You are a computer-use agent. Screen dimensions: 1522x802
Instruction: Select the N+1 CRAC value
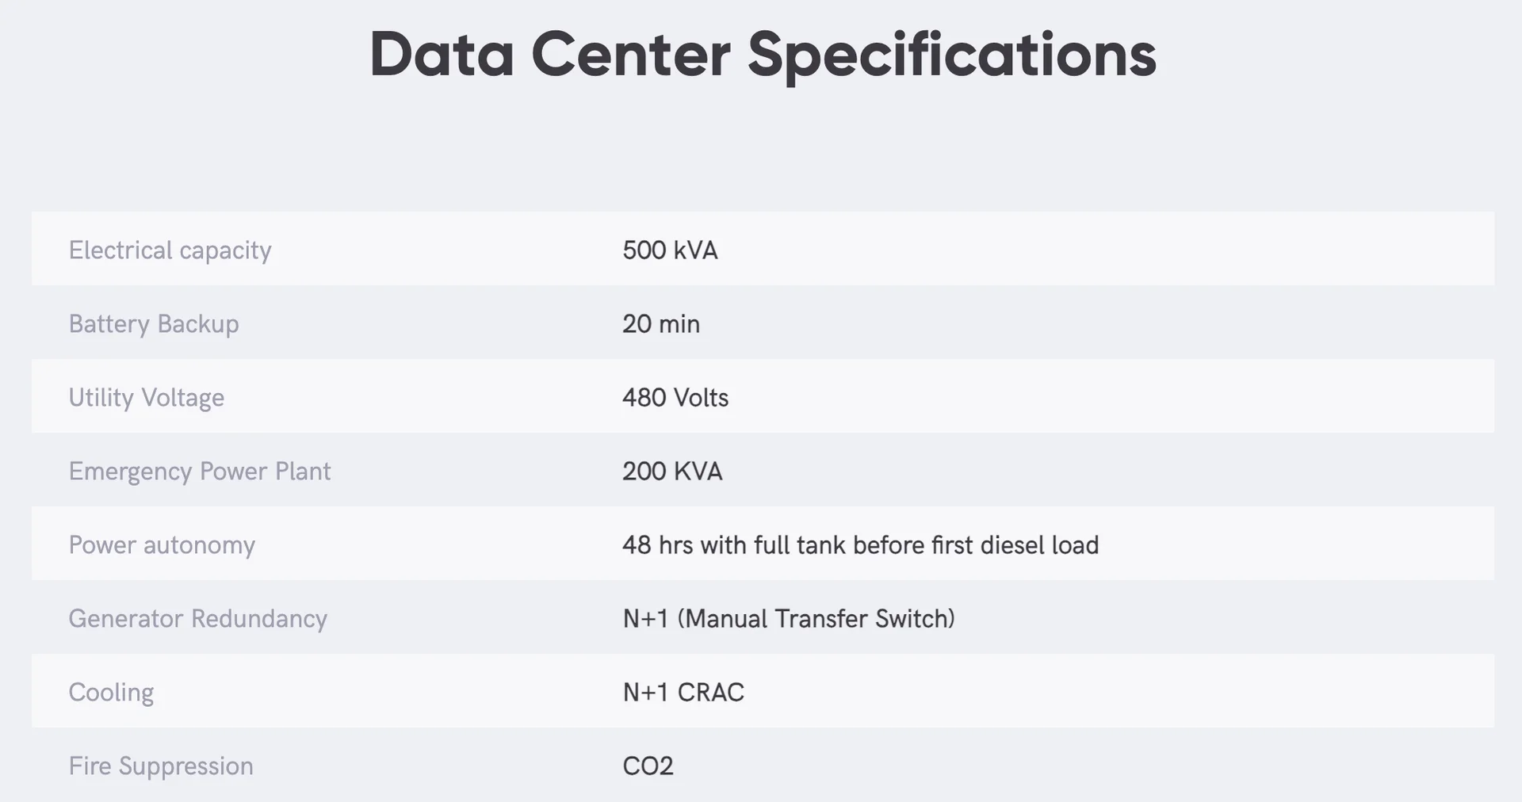[x=683, y=692]
